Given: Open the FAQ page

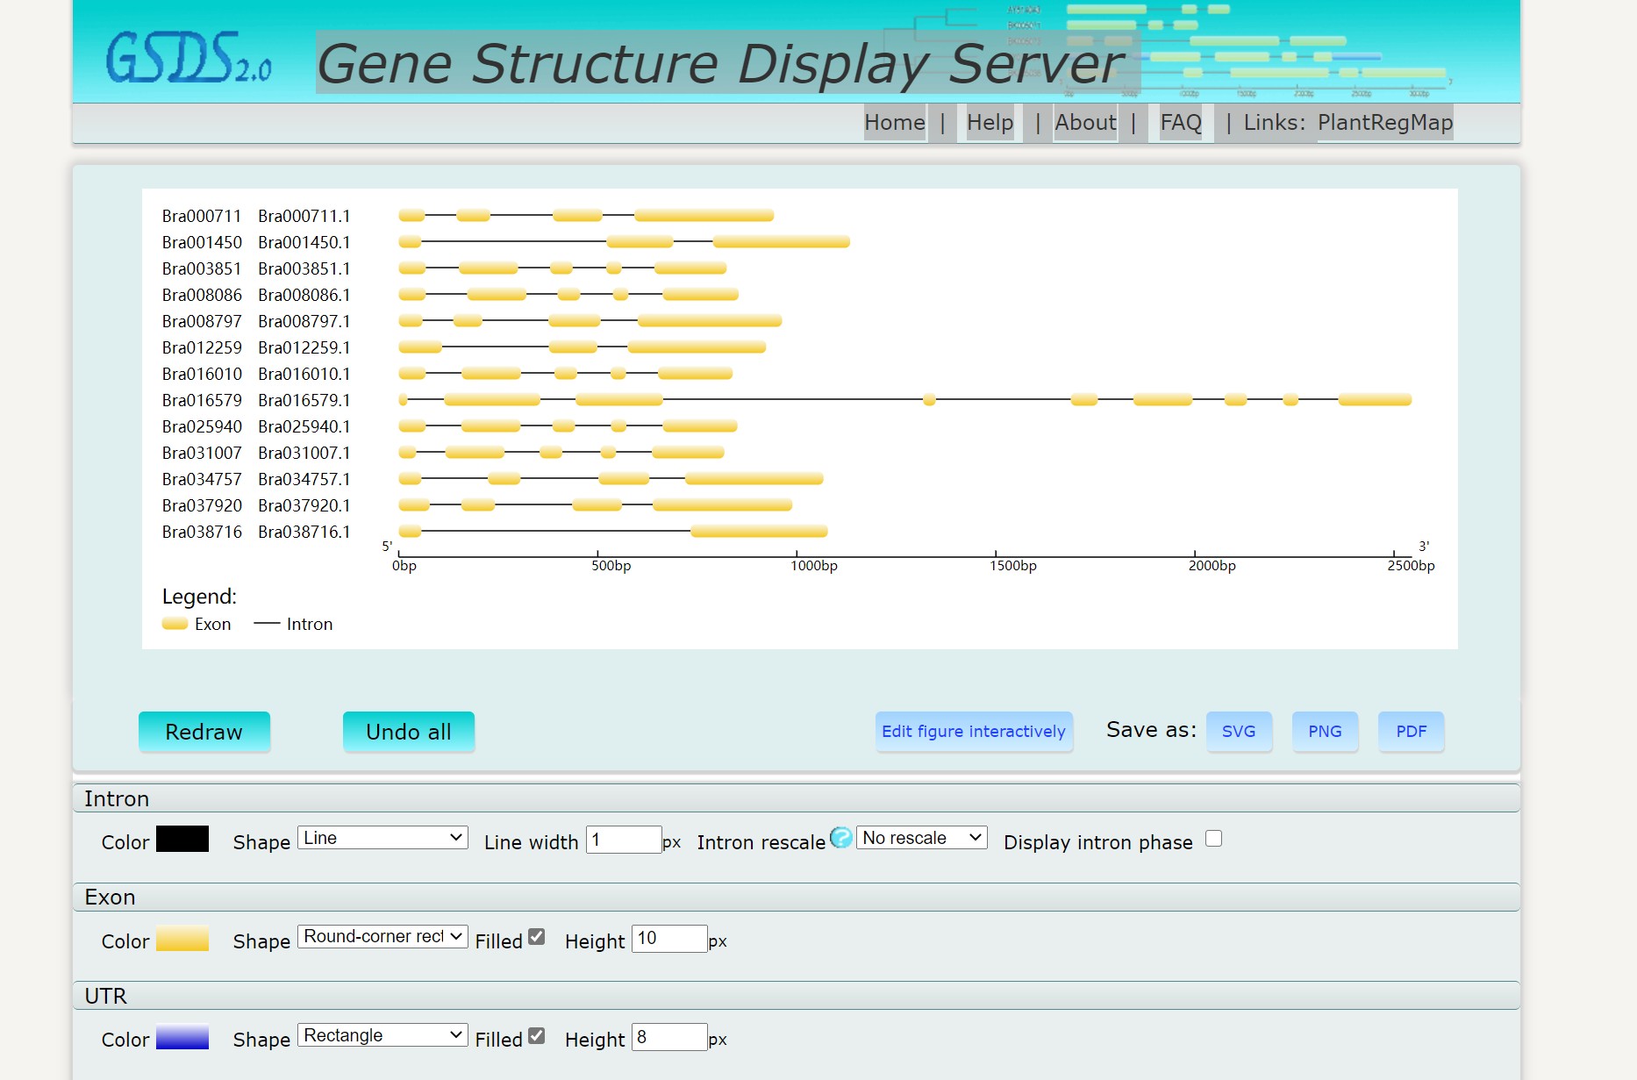Looking at the screenshot, I should coord(1180,123).
